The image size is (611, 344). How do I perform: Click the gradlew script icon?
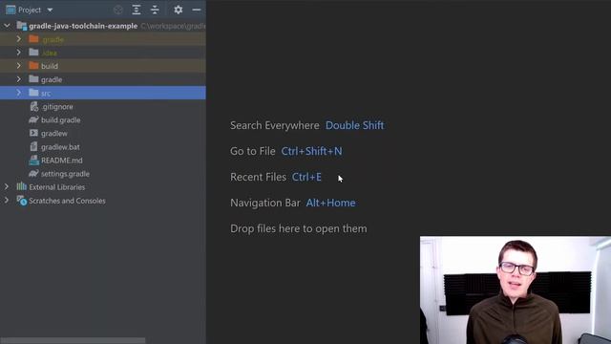click(x=34, y=133)
